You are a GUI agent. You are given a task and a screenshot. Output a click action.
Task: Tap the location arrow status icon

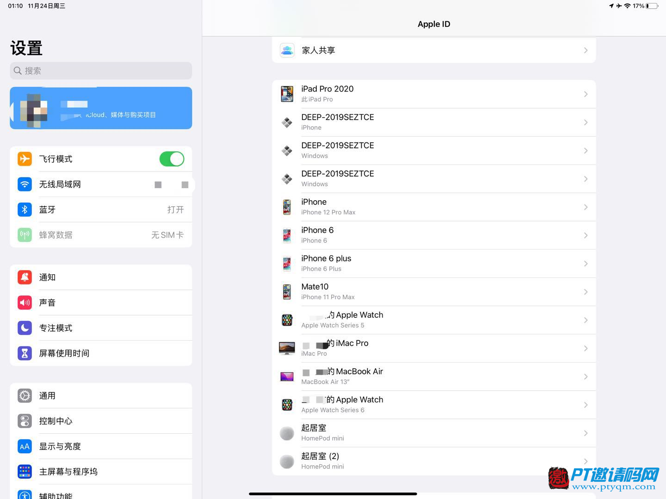[x=611, y=6]
